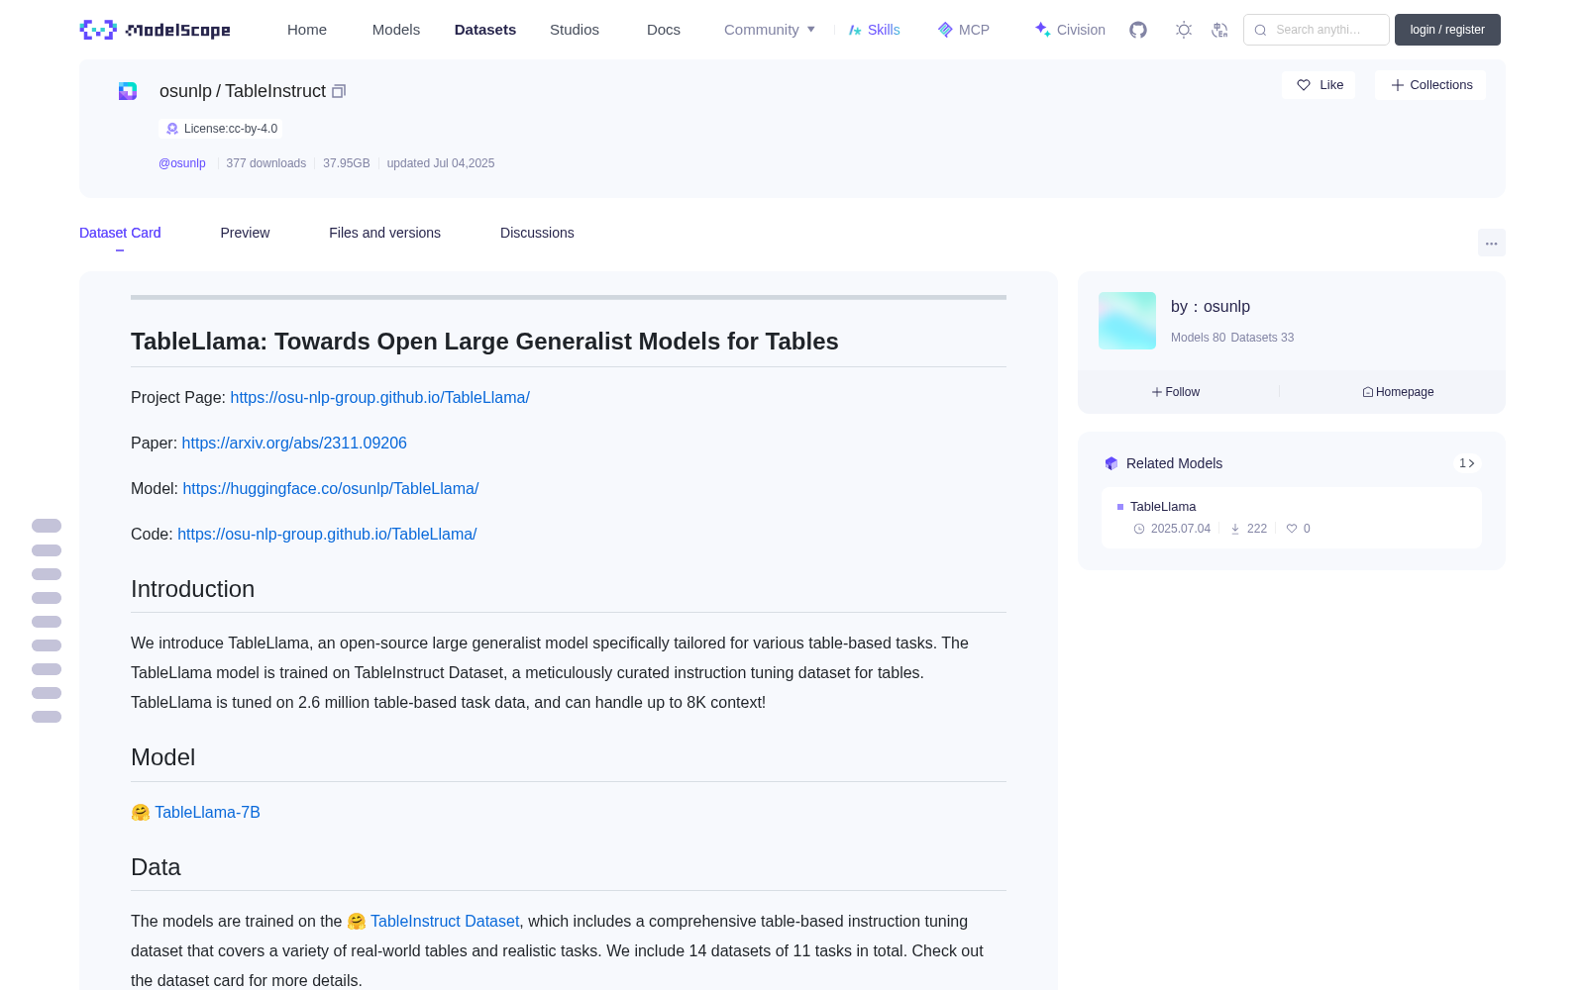
Task: Open the TableInstruct Dataset link
Action: click(445, 921)
